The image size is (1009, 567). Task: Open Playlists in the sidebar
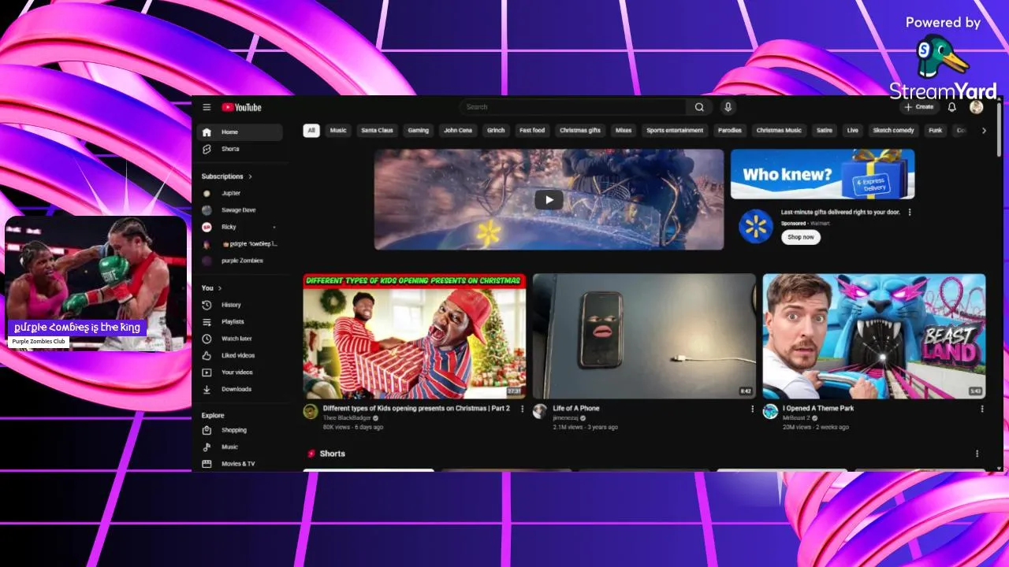240,321
